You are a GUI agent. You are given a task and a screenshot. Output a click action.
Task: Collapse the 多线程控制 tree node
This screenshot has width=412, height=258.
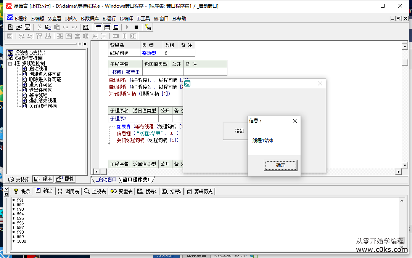(10, 64)
